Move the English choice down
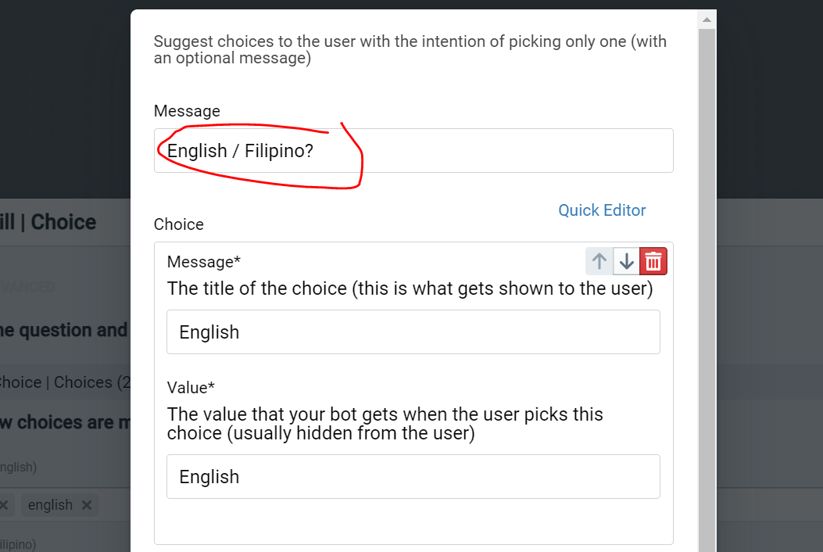This screenshot has width=823, height=552. coord(626,260)
